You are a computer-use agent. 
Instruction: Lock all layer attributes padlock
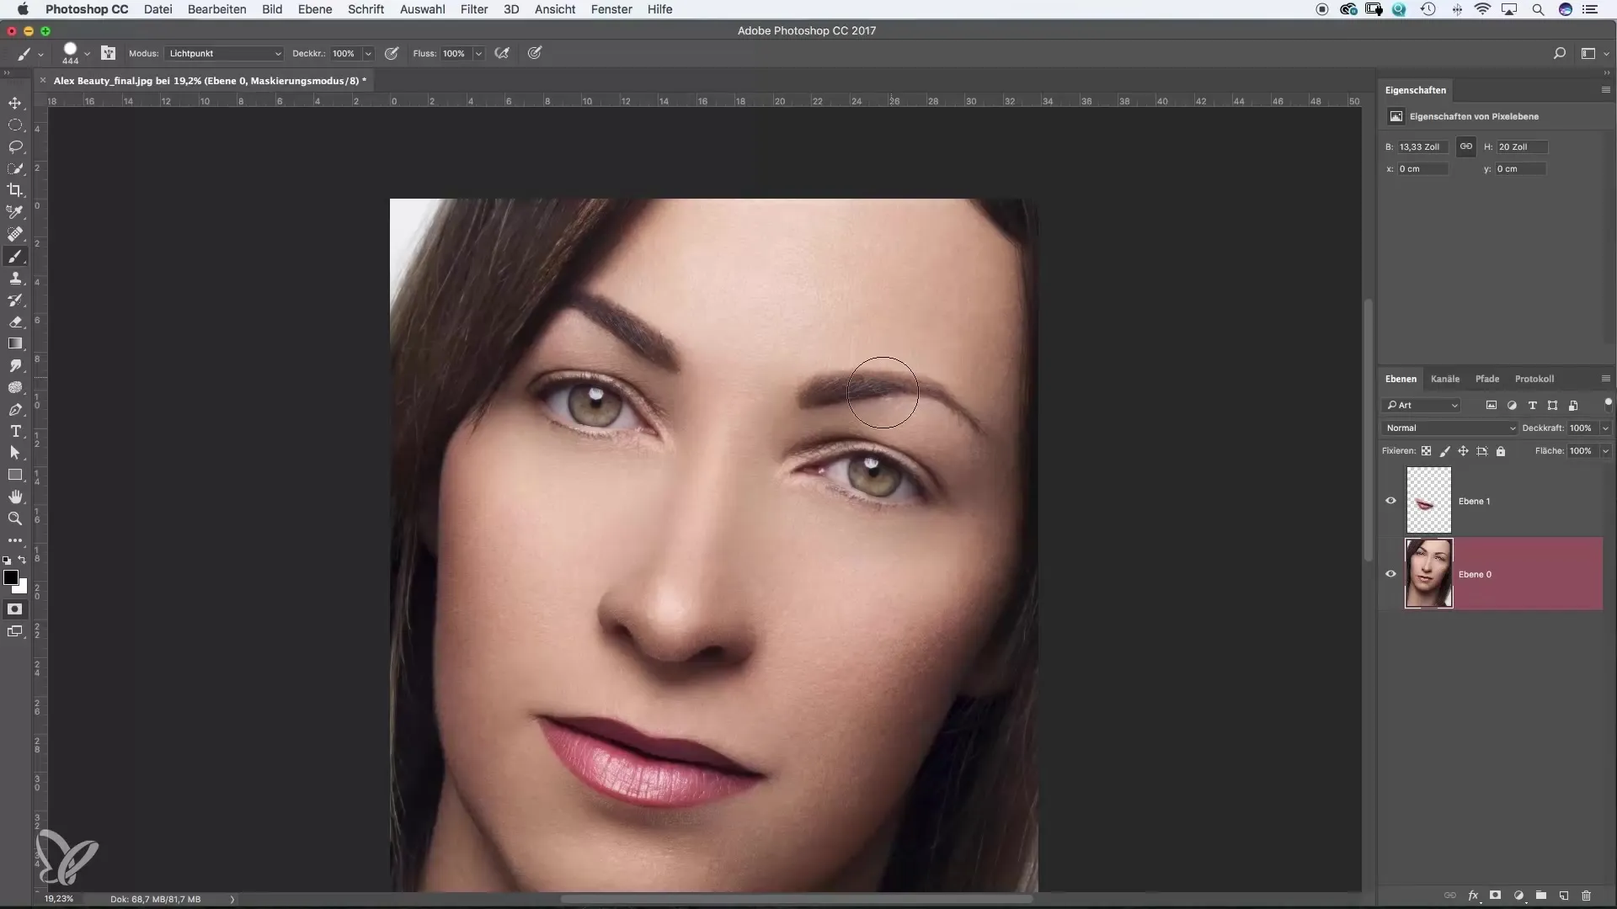tap(1501, 451)
